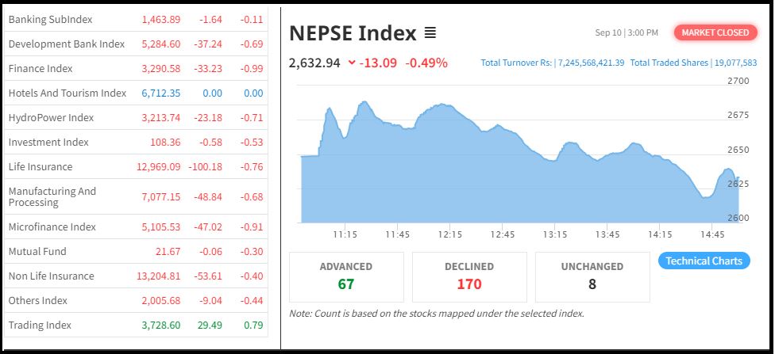Click the red down arrow beside 2,632.94
The height and width of the screenshot is (354, 775).
tap(352, 63)
